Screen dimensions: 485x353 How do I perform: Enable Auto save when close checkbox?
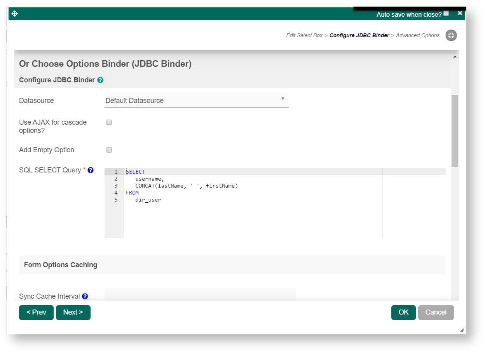coord(446,14)
